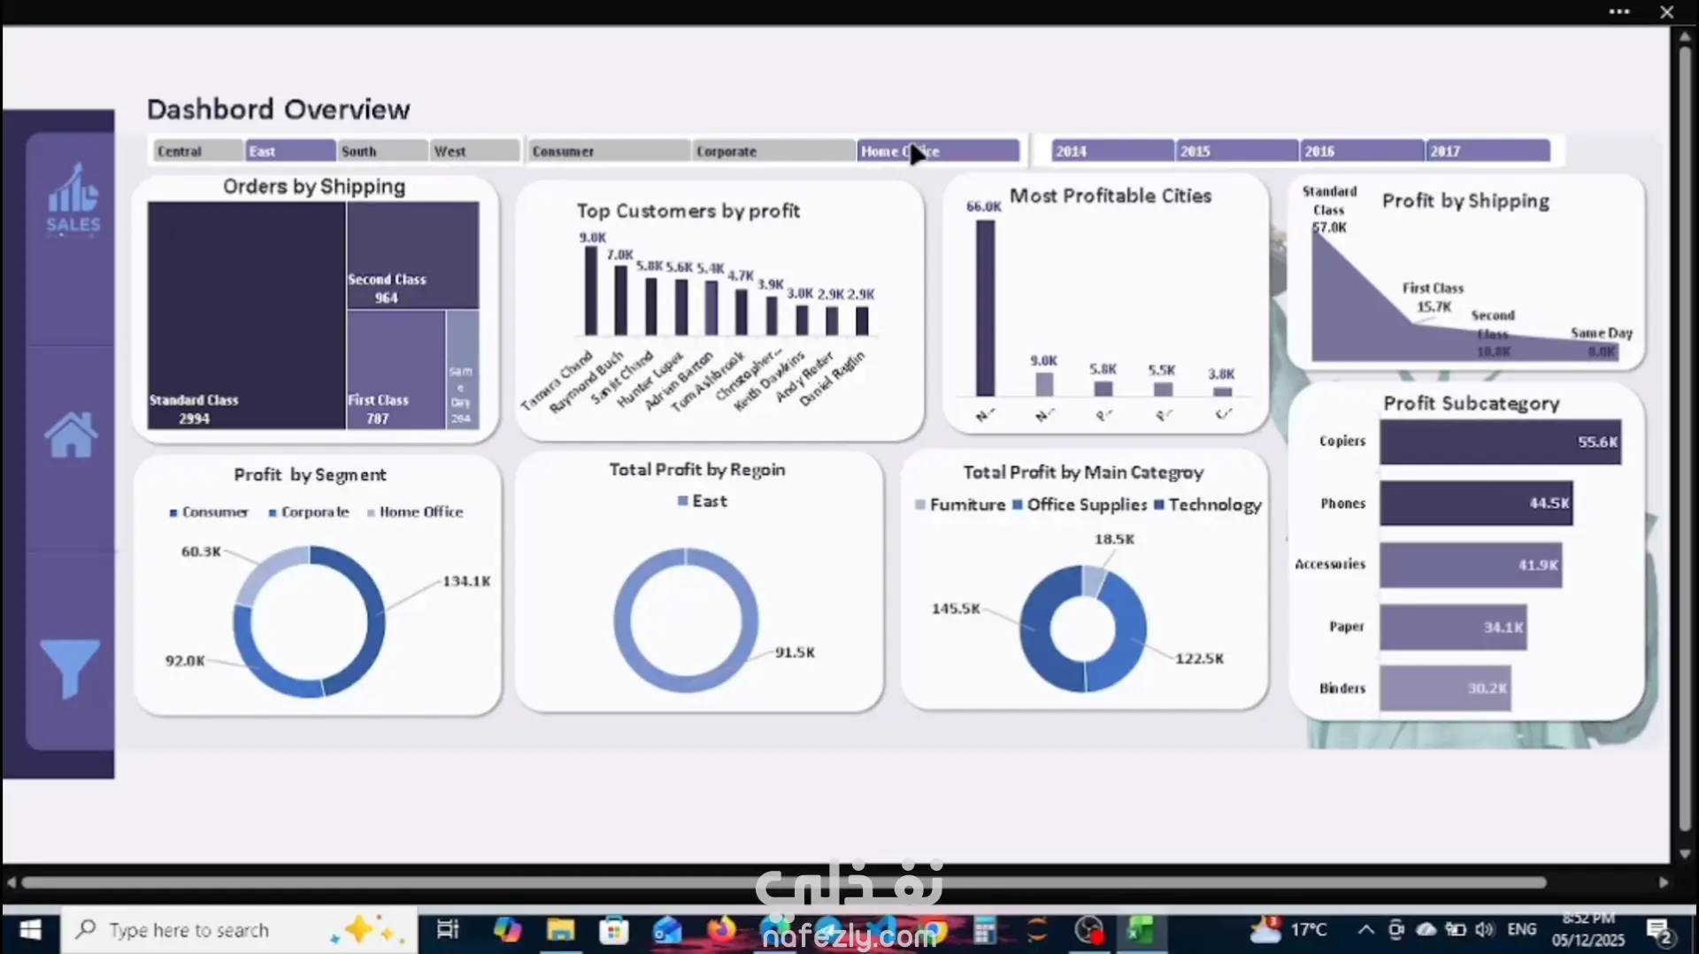1699x954 pixels.
Task: Click the 66.0K bar in Most Profitable Cities
Action: [x=985, y=308]
